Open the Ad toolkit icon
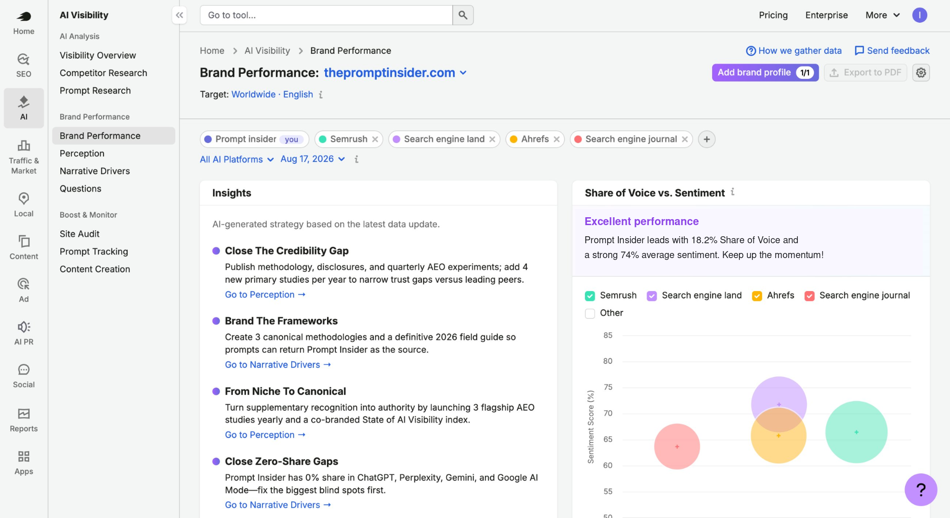 pyautogui.click(x=24, y=290)
